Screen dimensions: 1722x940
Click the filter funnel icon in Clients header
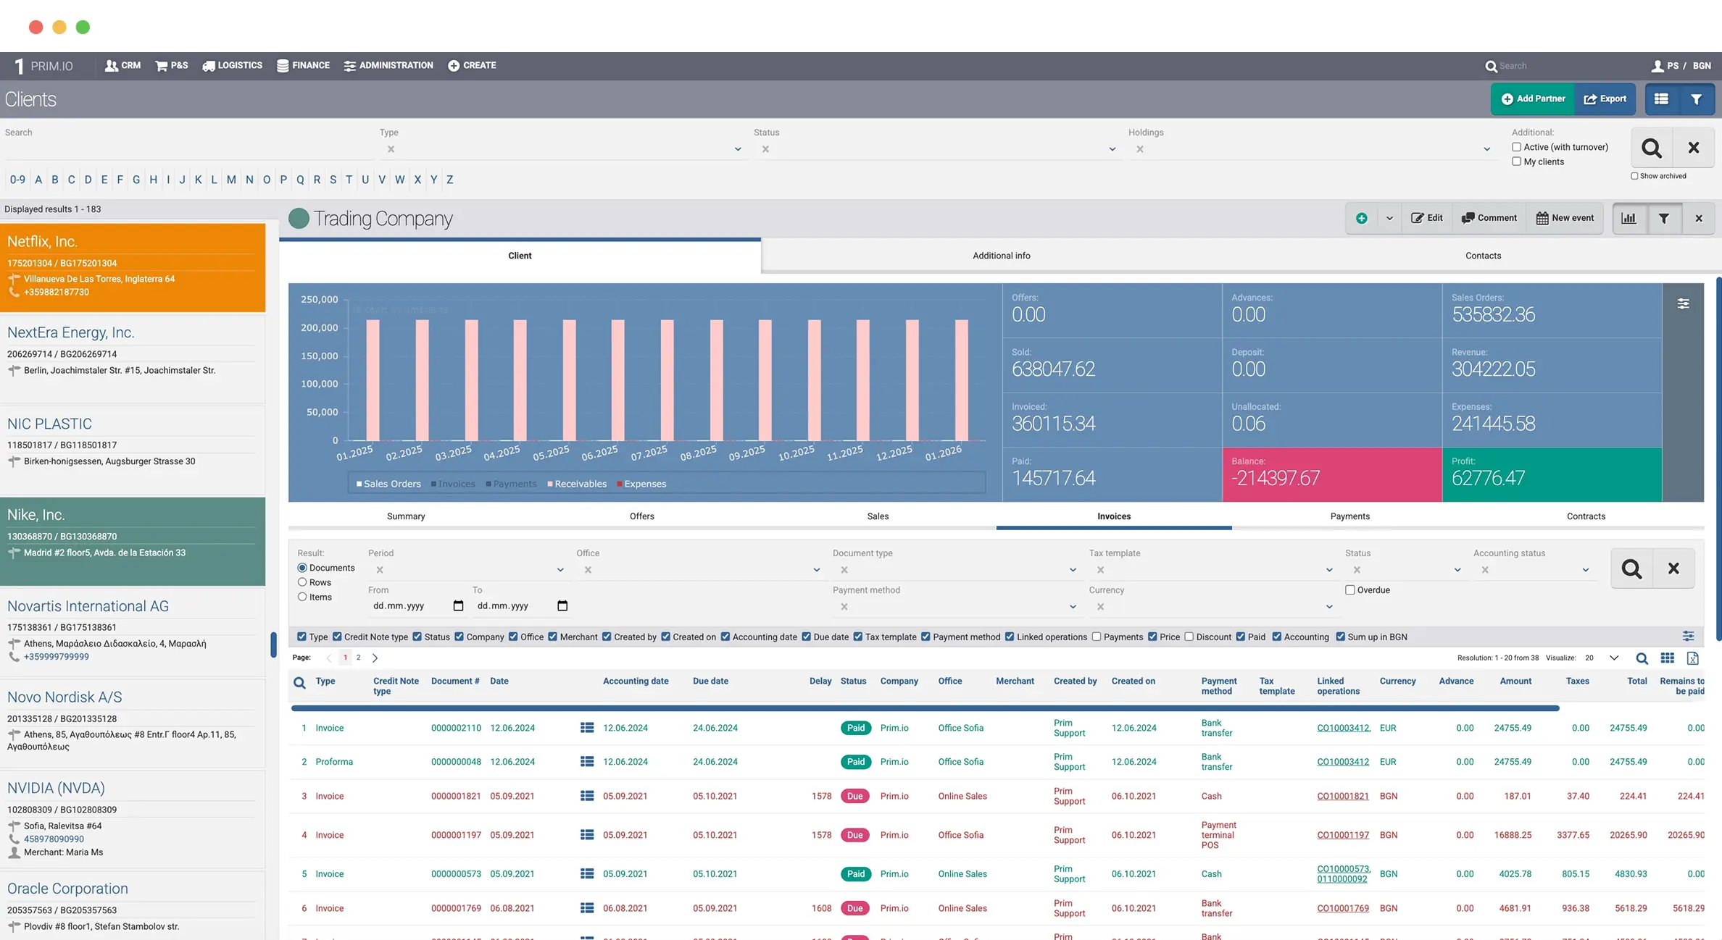tap(1696, 99)
